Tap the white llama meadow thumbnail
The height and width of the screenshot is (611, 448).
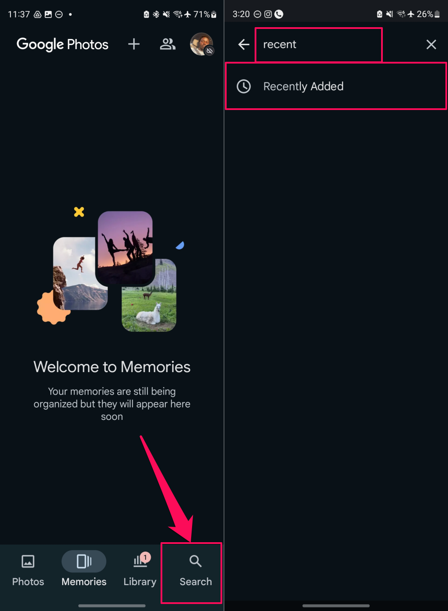click(x=149, y=295)
